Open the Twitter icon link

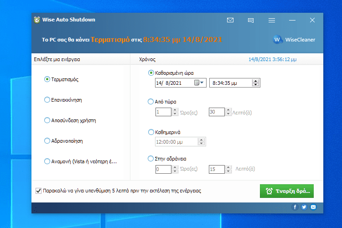(304, 207)
